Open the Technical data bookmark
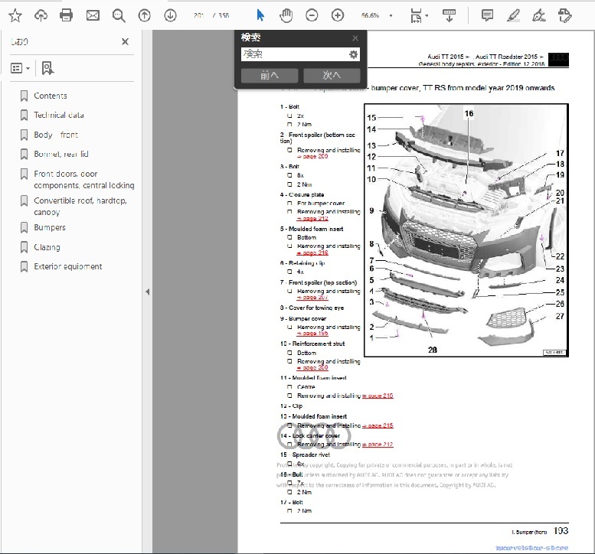 point(59,115)
